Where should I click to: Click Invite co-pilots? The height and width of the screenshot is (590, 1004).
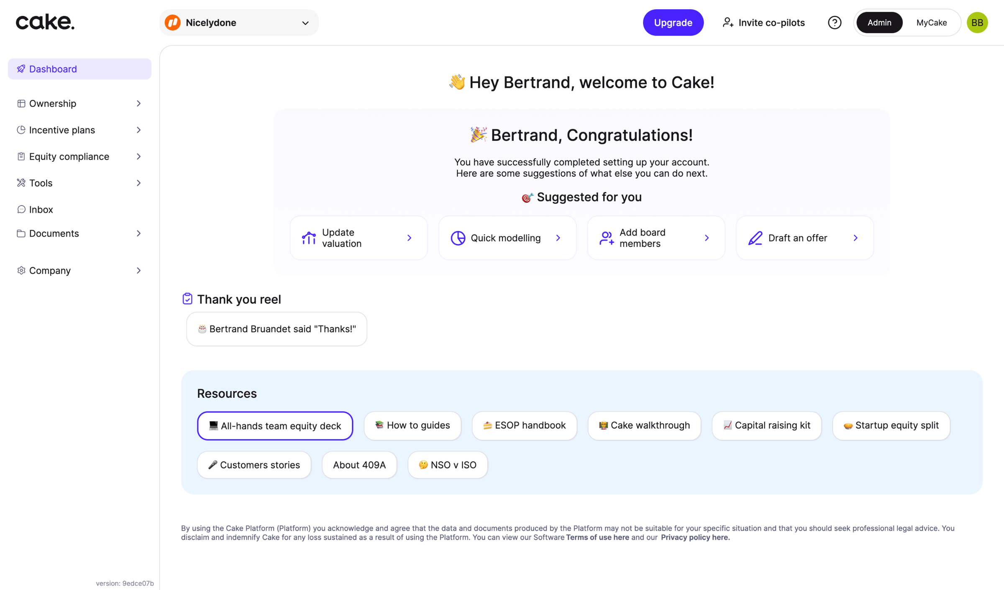coord(763,23)
